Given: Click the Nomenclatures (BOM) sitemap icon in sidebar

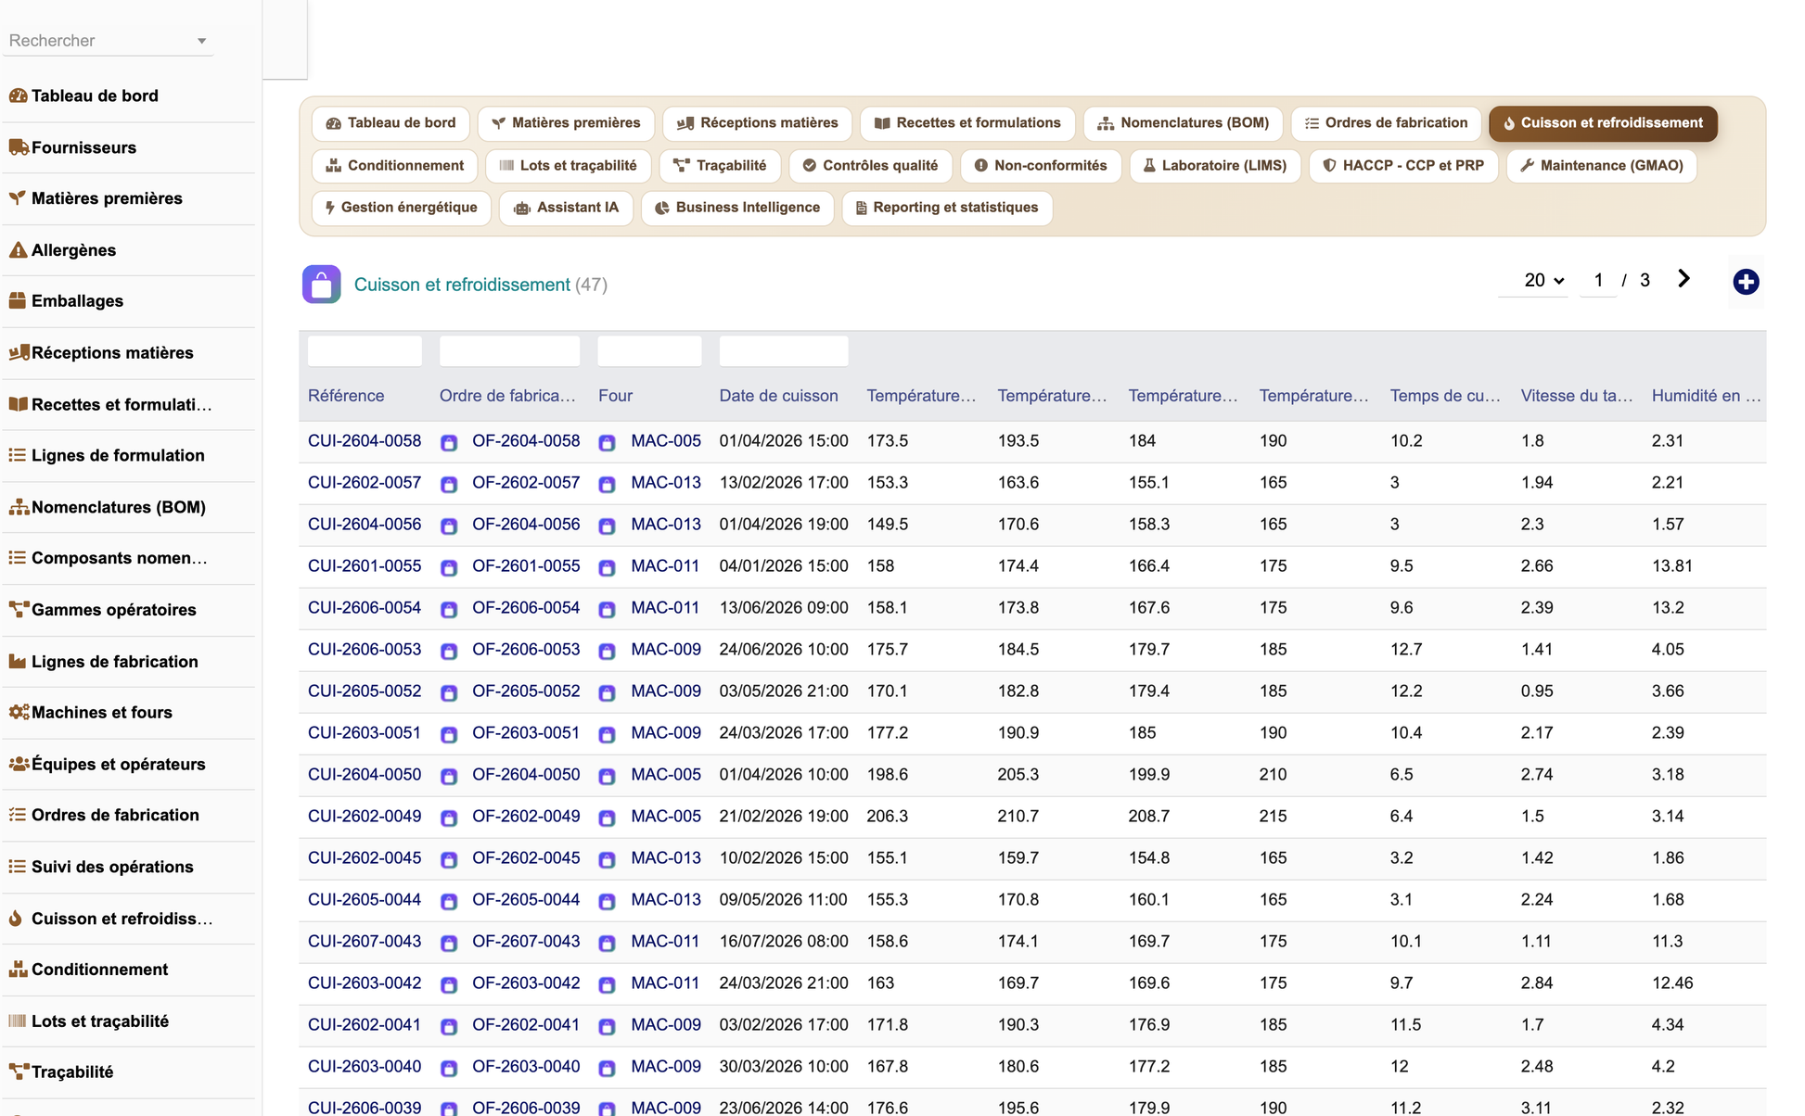Looking at the screenshot, I should click(18, 507).
